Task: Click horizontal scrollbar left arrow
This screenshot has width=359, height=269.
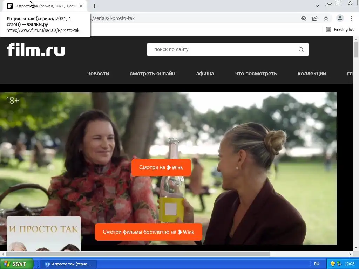Action: (3, 254)
